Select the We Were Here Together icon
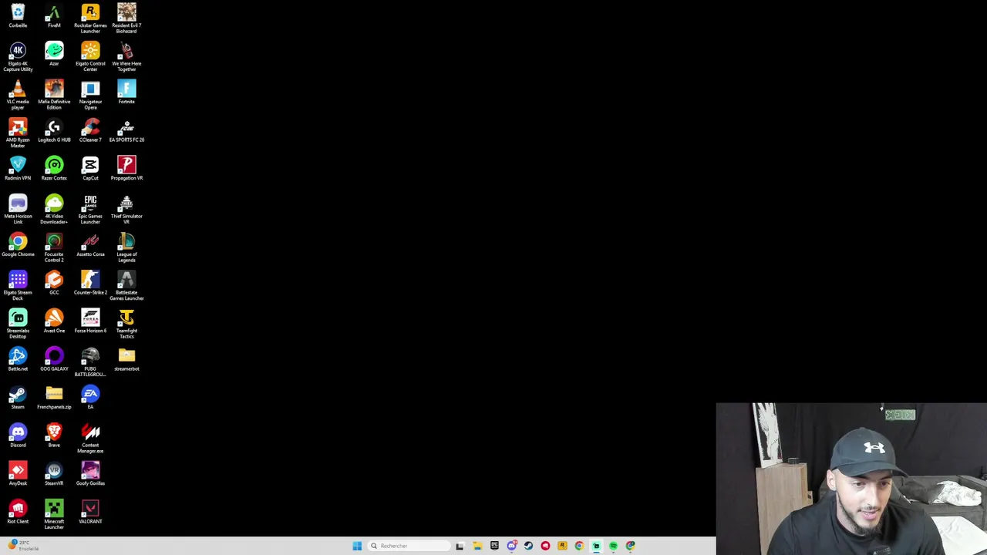 coord(126,57)
